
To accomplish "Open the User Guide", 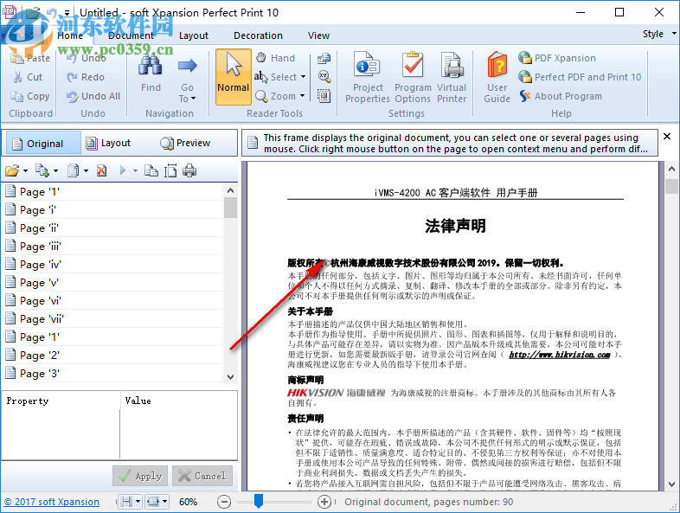I will 497,78.
